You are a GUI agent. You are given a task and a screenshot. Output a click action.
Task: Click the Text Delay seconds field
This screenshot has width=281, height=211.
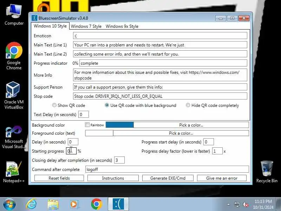click(x=84, y=115)
